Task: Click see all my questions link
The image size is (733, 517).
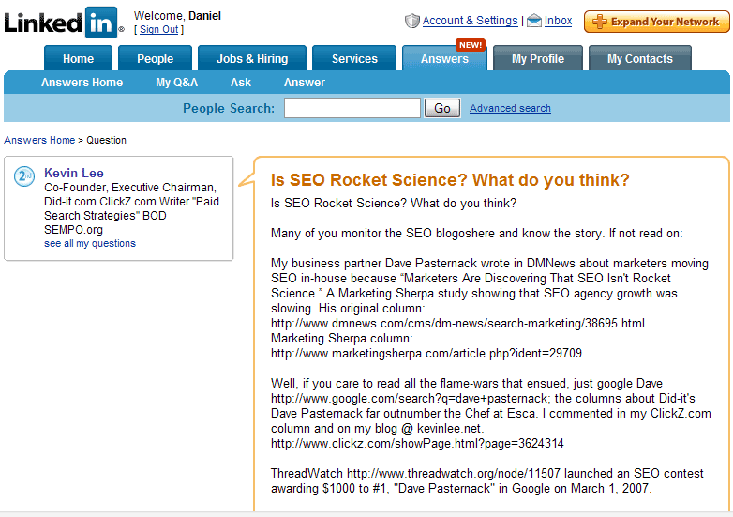Action: coord(90,243)
